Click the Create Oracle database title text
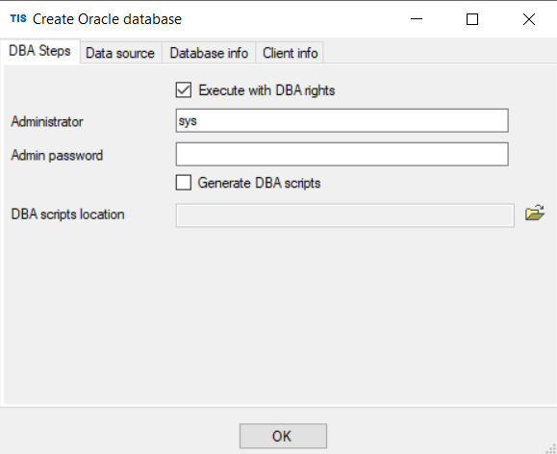557x454 pixels. [x=107, y=19]
